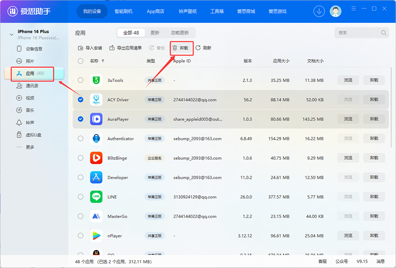This screenshot has height=268, width=396.
Task: Open the hamburger menu in the title bar
Action: (354, 9)
